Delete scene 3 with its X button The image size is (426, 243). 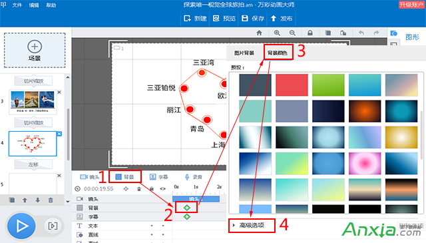pos(59,92)
